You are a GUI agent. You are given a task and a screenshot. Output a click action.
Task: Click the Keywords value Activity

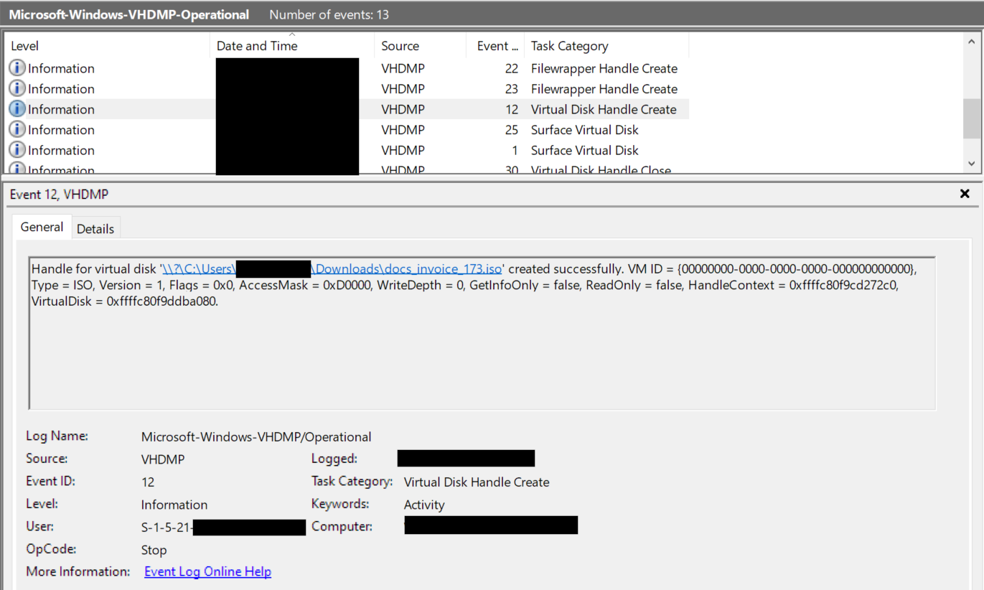[x=424, y=505]
